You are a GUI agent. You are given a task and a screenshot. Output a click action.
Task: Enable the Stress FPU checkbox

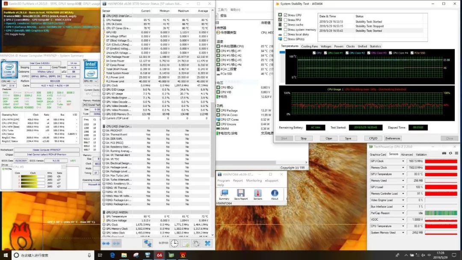pos(285,20)
